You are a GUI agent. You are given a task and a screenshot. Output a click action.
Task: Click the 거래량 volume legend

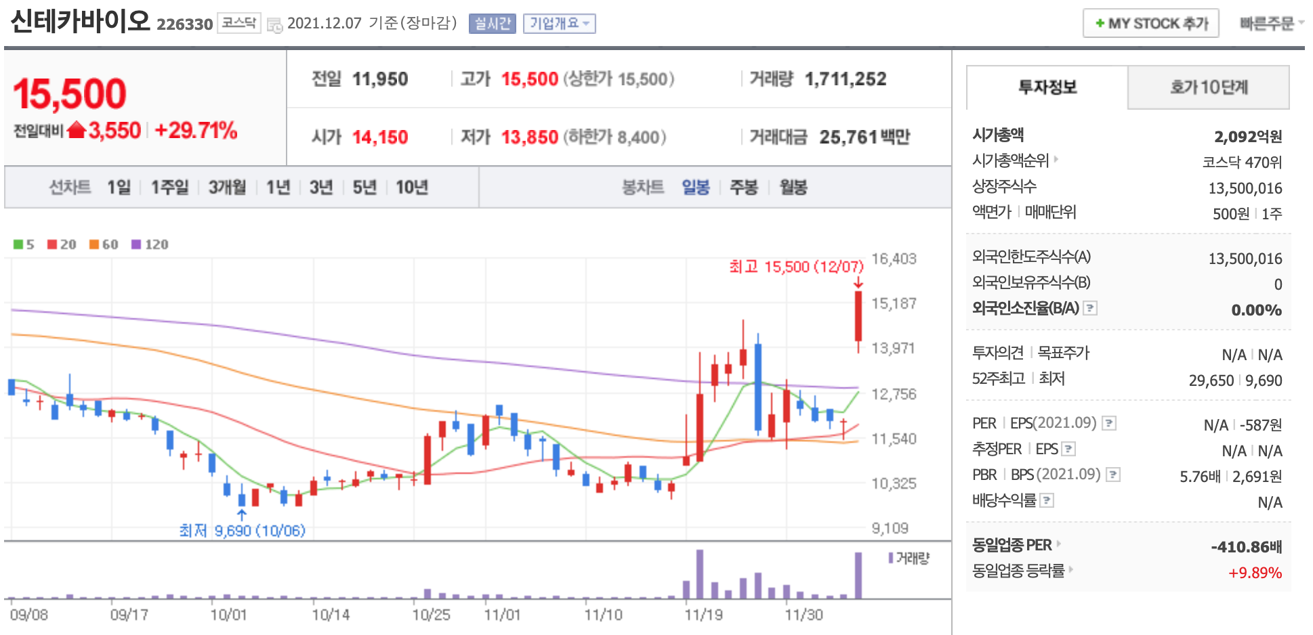point(909,558)
